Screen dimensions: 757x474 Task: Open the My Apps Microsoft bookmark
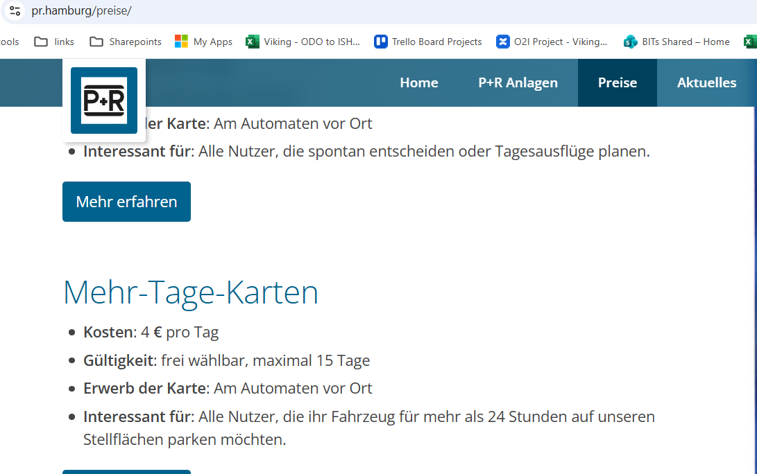tap(203, 42)
